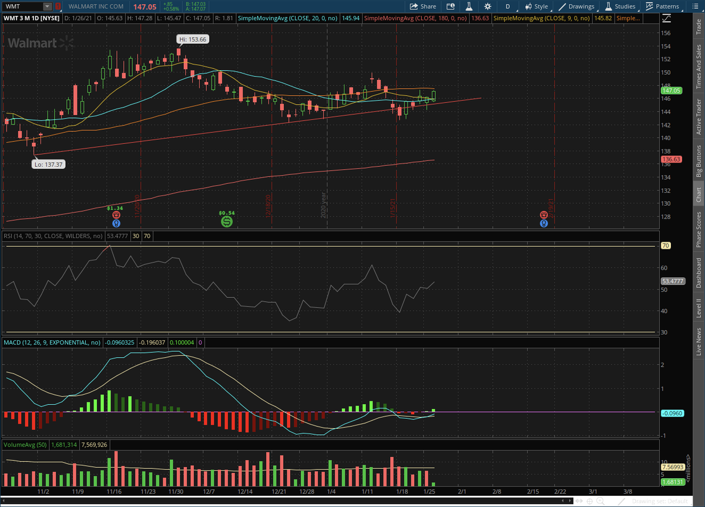Click the green dividend dollar icon $0.54
This screenshot has width=705, height=507.
[226, 221]
